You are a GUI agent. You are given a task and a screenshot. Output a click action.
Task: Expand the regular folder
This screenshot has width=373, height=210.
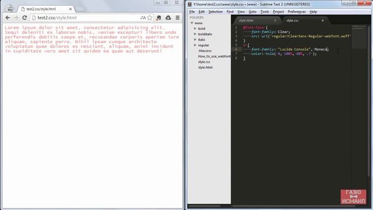coord(195,45)
